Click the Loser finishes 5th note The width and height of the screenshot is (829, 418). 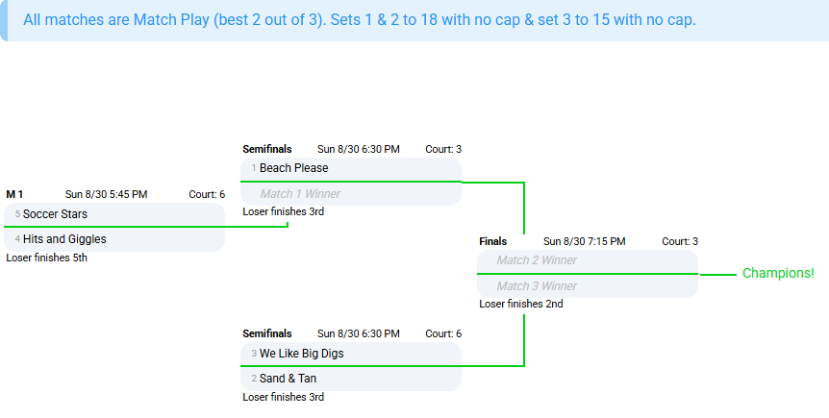click(46, 258)
